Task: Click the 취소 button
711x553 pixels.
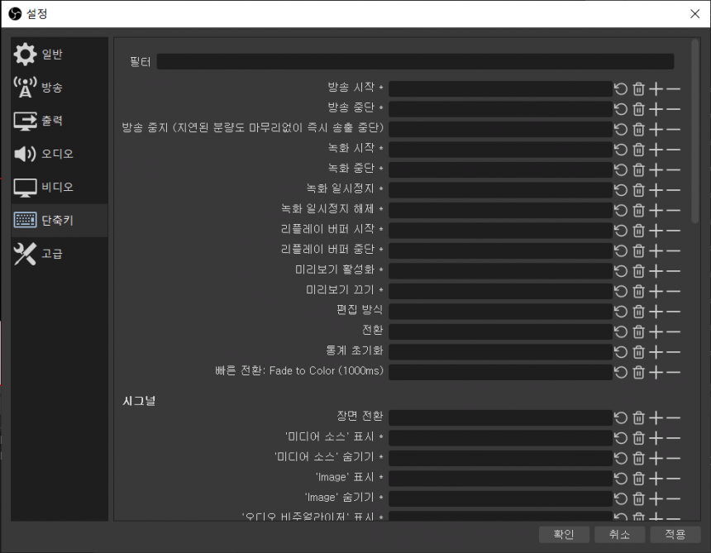Action: pyautogui.click(x=619, y=535)
